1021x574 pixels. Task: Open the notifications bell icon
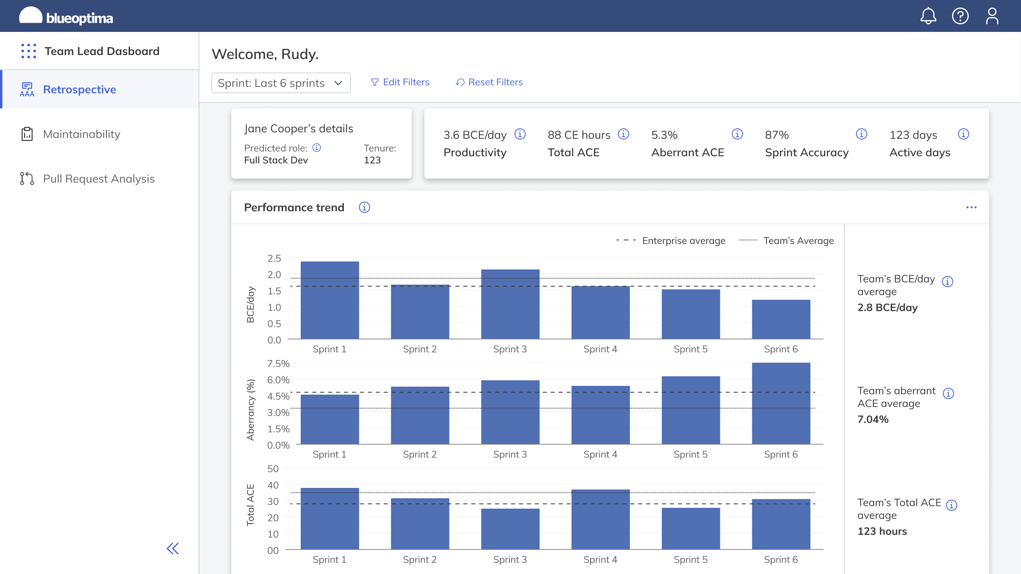pyautogui.click(x=928, y=16)
